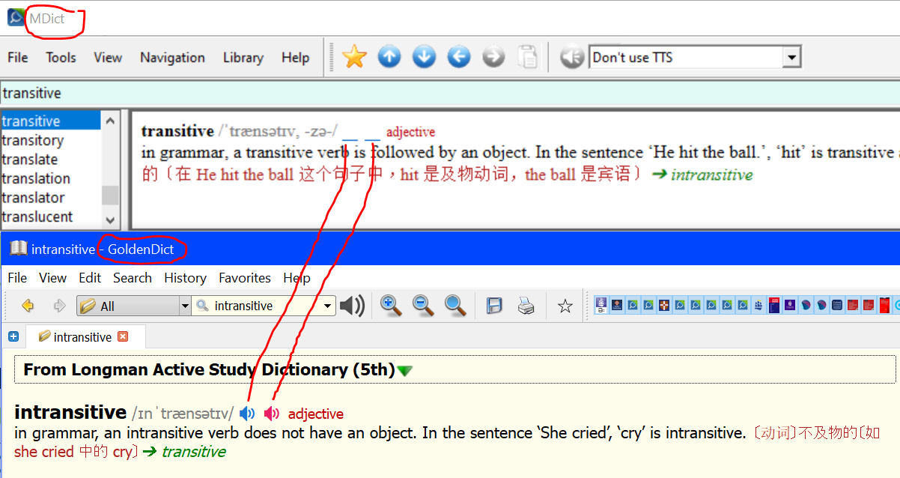Image resolution: width=900 pixels, height=478 pixels.
Task: Open GoldenDict View menu
Action: point(52,278)
